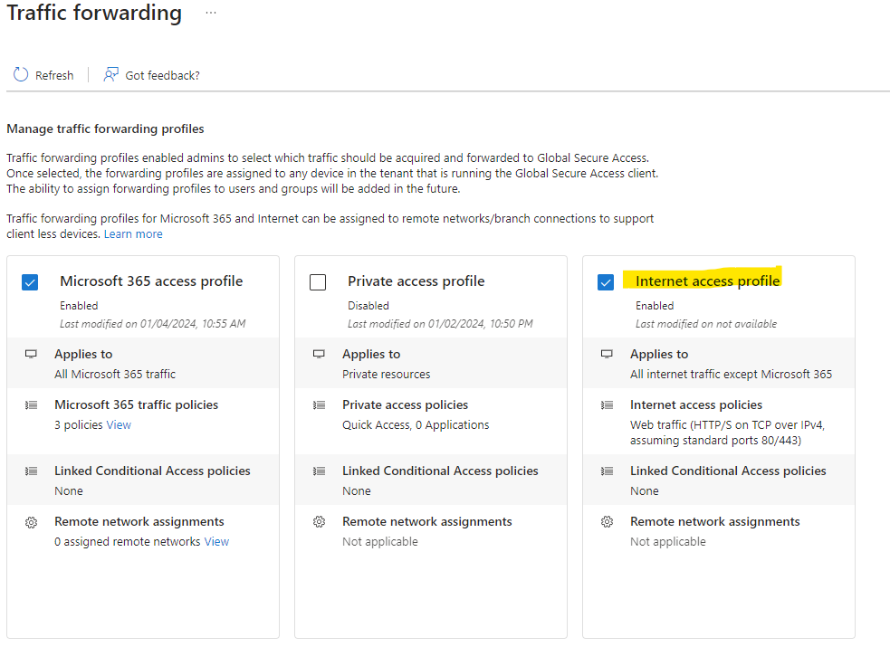Uncheck the Microsoft 365 access profile checkbox
890x647 pixels.
tap(30, 282)
